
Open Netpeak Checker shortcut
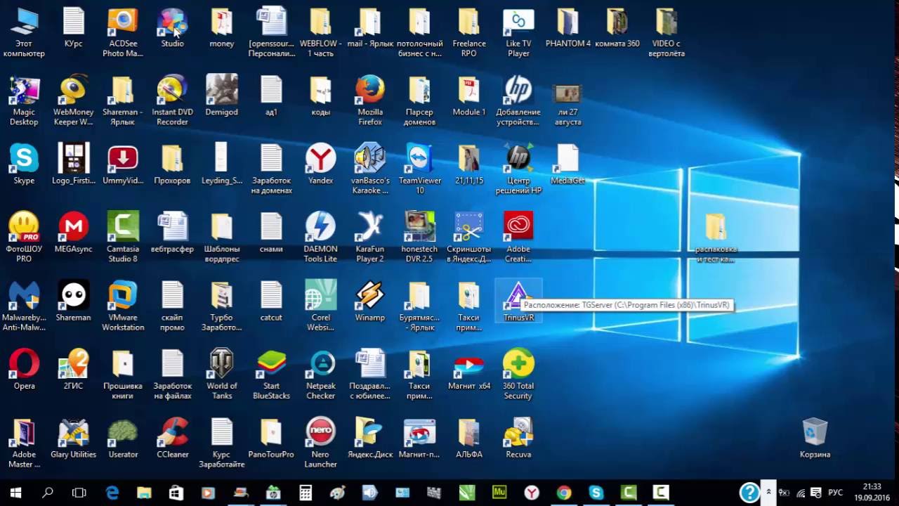click(x=320, y=375)
